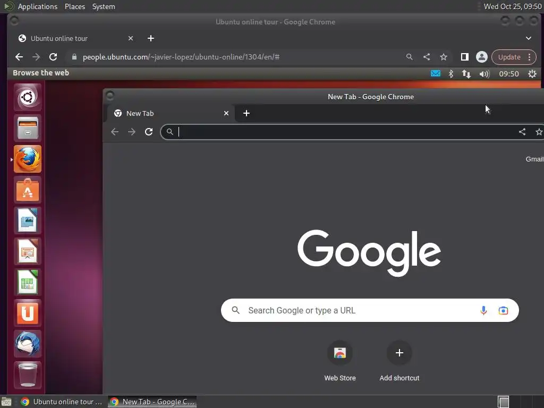The image size is (544, 408).
Task: Click the workspace switcher in bottom panel
Action: (503, 402)
